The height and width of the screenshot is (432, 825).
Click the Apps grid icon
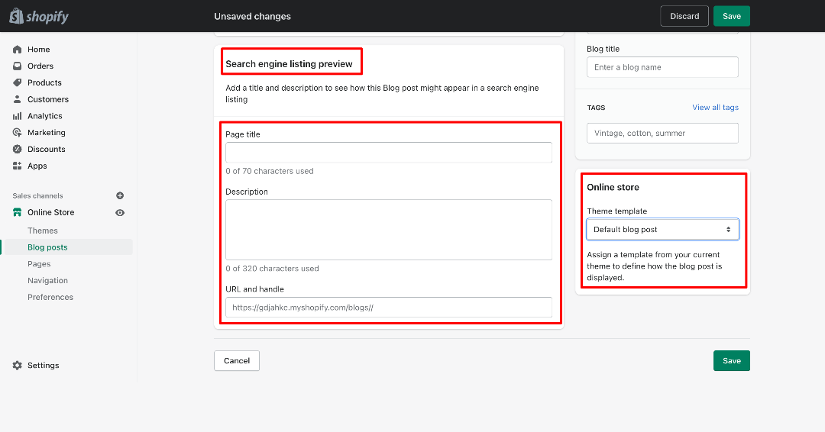(18, 166)
